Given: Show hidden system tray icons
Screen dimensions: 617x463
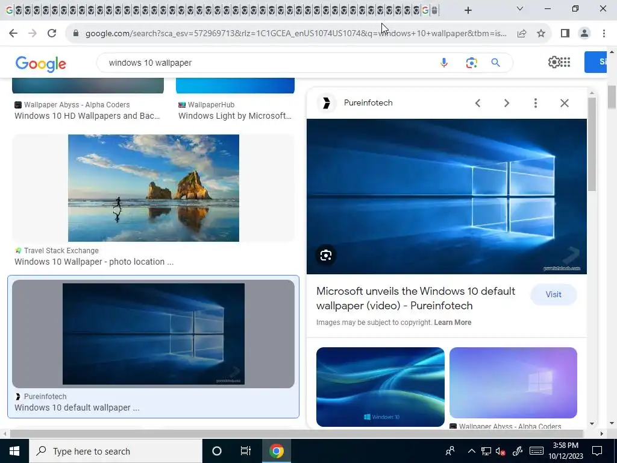Looking at the screenshot, I should (x=471, y=451).
